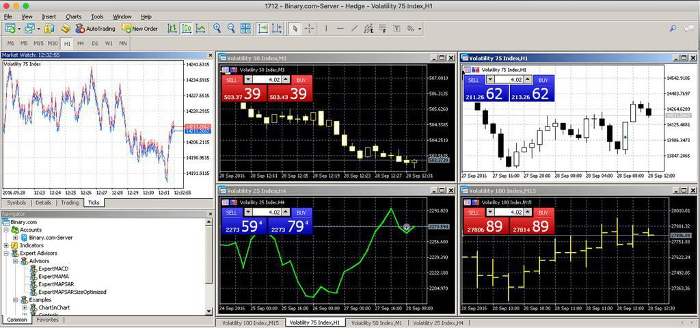Viewport: 700px width, 328px height.
Task: Switch to the Volatility 100 Index,M15 tab
Action: pyautogui.click(x=248, y=323)
